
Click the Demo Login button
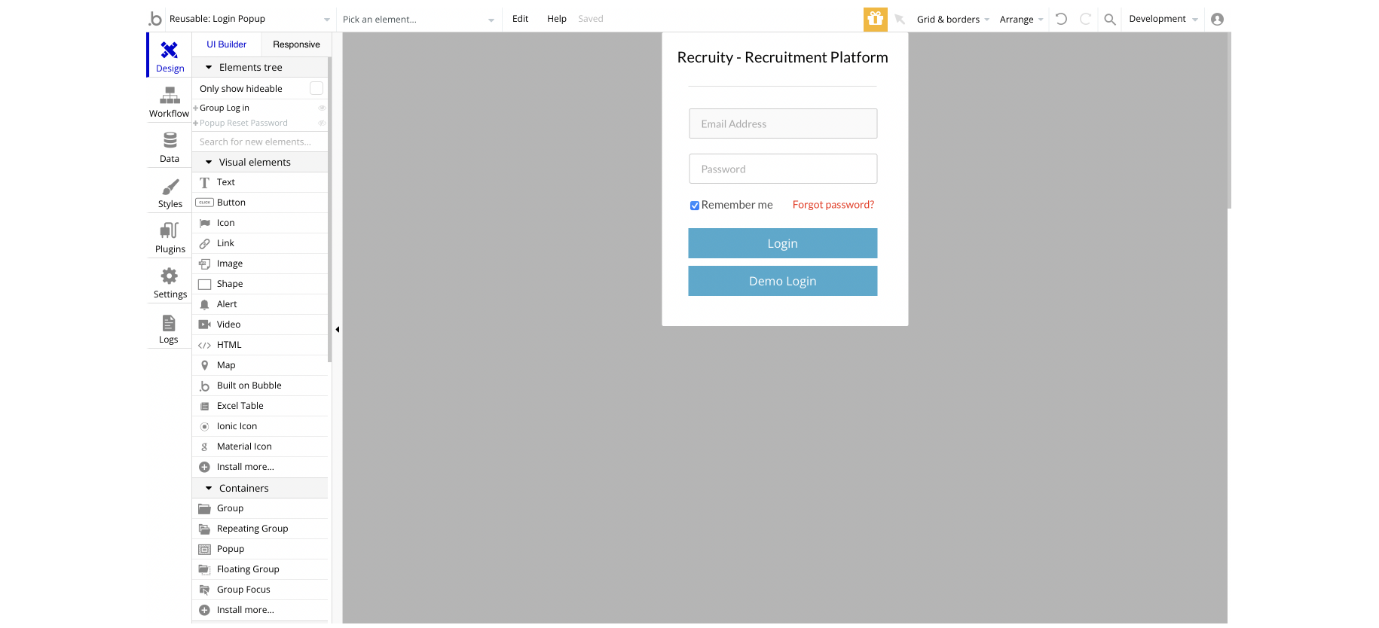pyautogui.click(x=782, y=281)
